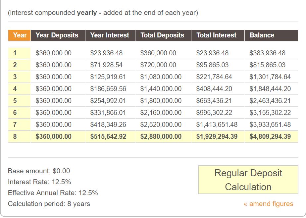Click the Regular Deposit Calculation box

point(248,180)
